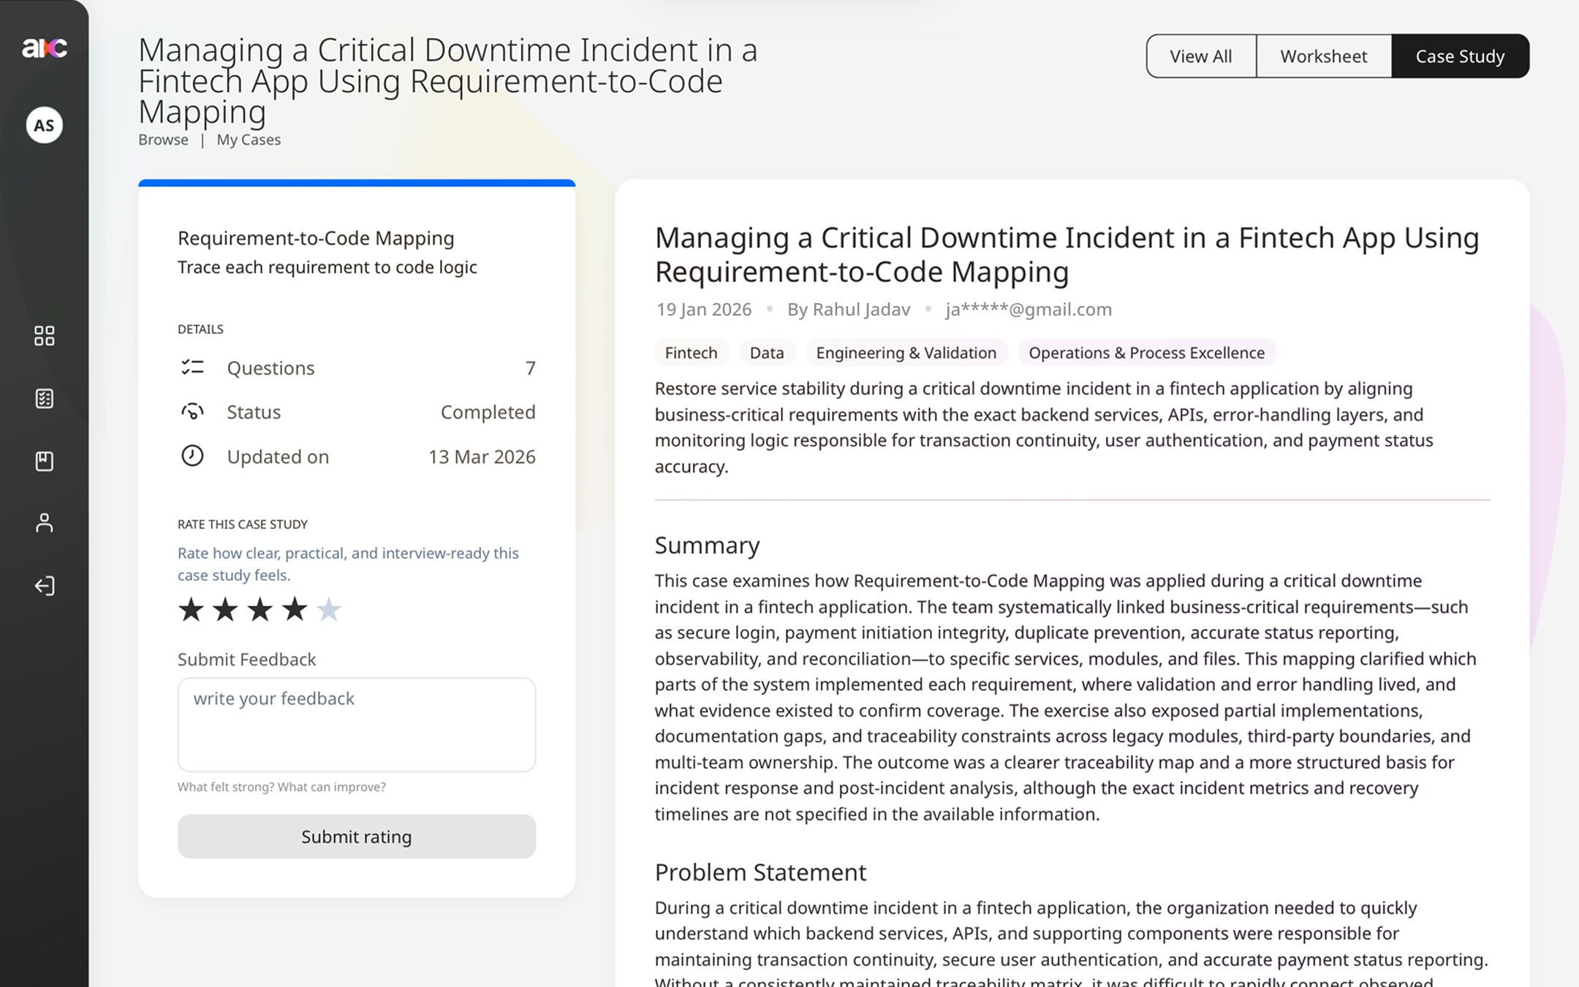Open the AS user avatar
This screenshot has width=1579, height=987.
[x=44, y=125]
